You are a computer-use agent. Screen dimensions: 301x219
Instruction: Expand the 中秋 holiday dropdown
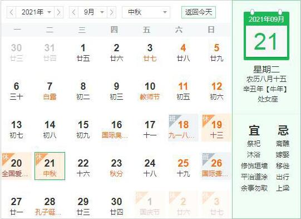146,12
